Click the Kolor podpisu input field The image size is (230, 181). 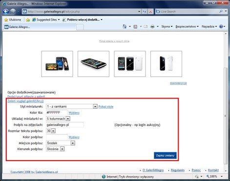57,137
